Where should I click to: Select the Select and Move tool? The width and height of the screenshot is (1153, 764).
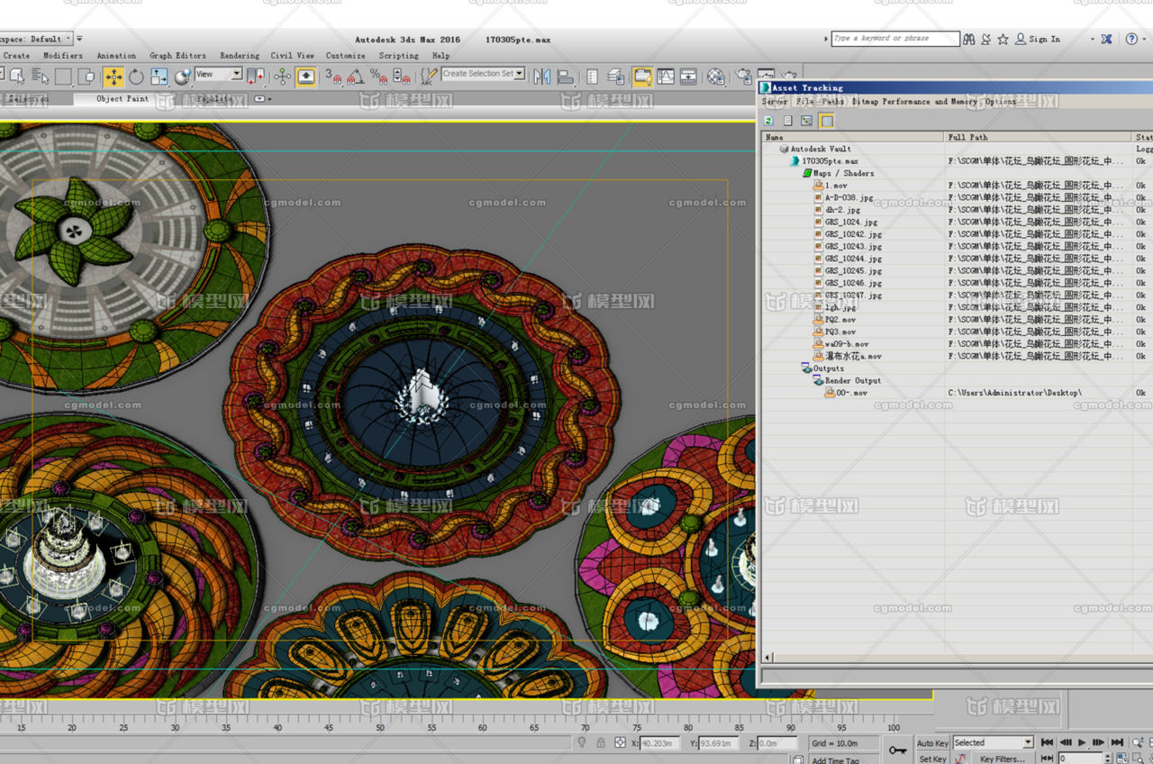(x=113, y=77)
